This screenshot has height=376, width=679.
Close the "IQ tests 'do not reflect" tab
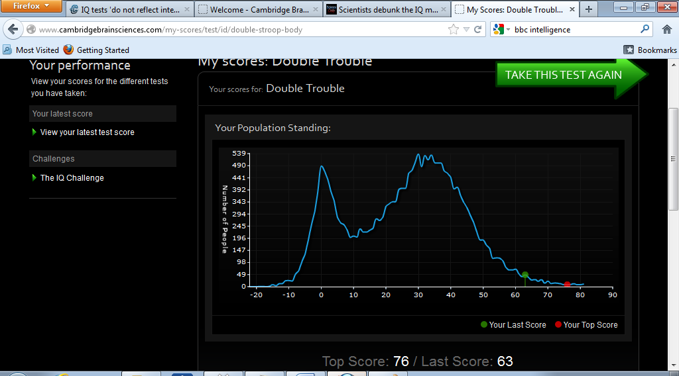coord(186,9)
